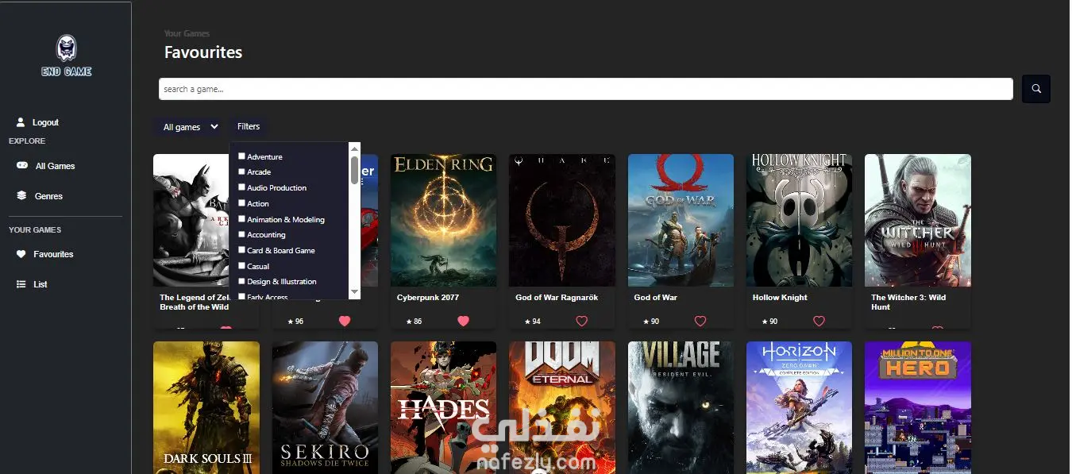Open the Doom Eternal cover
This screenshot has width=1072, height=474.
562,407
